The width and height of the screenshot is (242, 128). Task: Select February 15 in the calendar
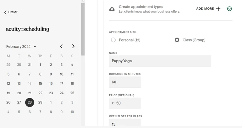pyautogui.click(x=40, y=84)
